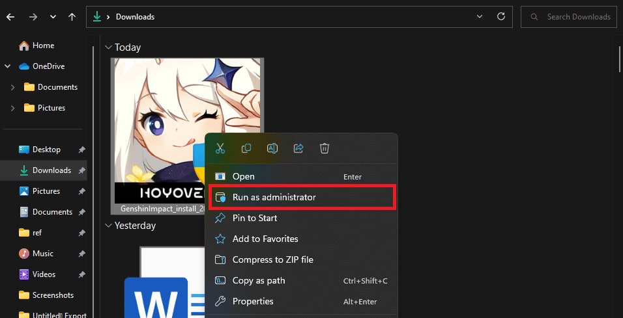This screenshot has height=318, width=623.
Task: Click the Cut scissors icon in context menu
Action: (x=220, y=149)
